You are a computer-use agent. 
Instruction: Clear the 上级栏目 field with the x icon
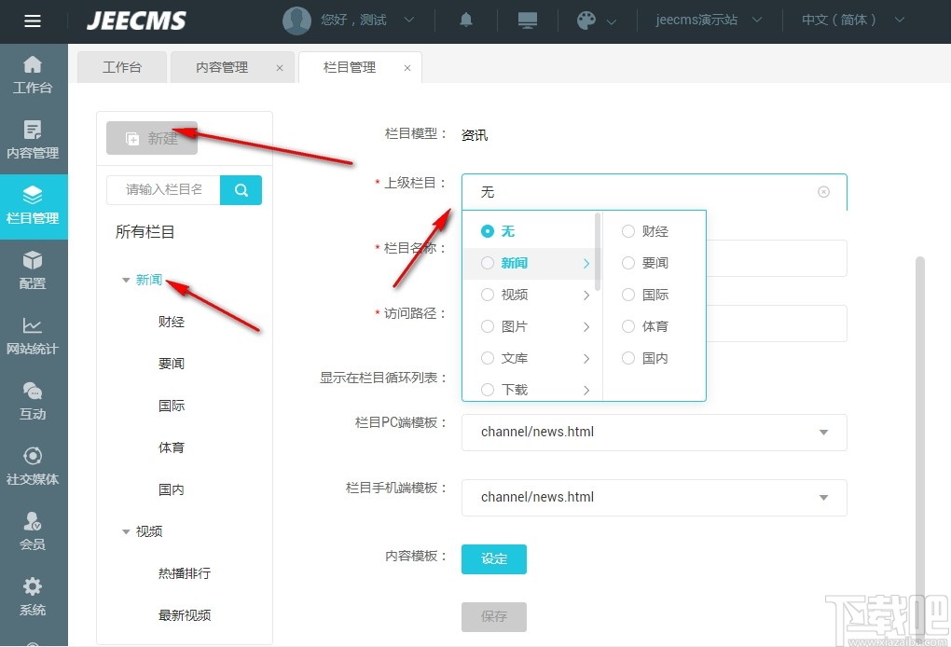[823, 191]
